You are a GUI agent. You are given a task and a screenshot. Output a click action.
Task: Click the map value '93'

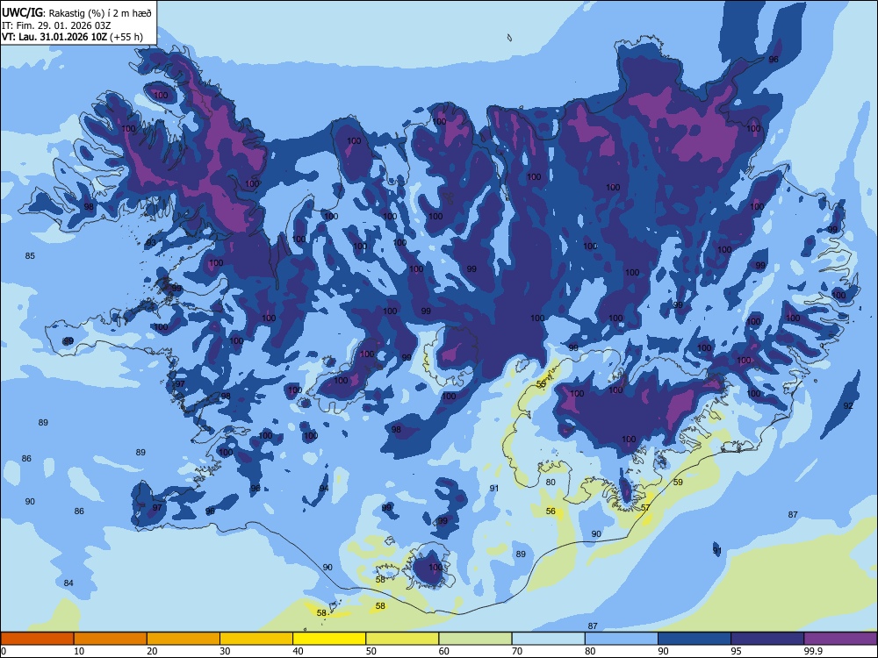[151, 243]
